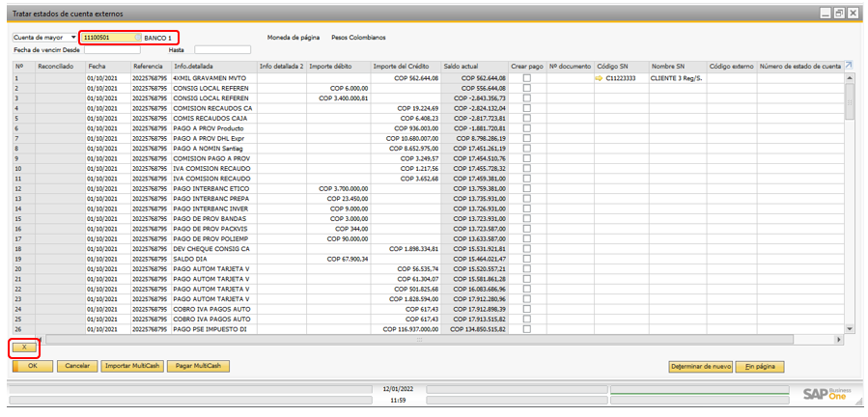Click the orange link arrow next to C11223333
The width and height of the screenshot is (868, 417).
[599, 78]
